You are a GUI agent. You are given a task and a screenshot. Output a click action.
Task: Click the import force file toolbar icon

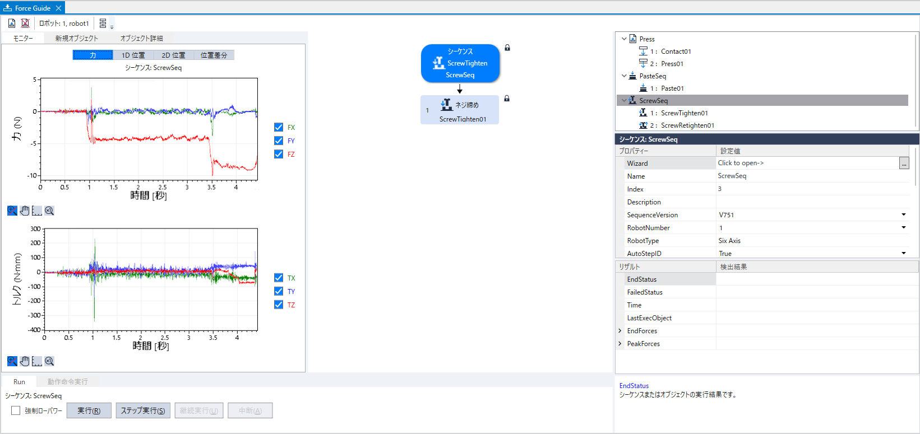(12, 23)
